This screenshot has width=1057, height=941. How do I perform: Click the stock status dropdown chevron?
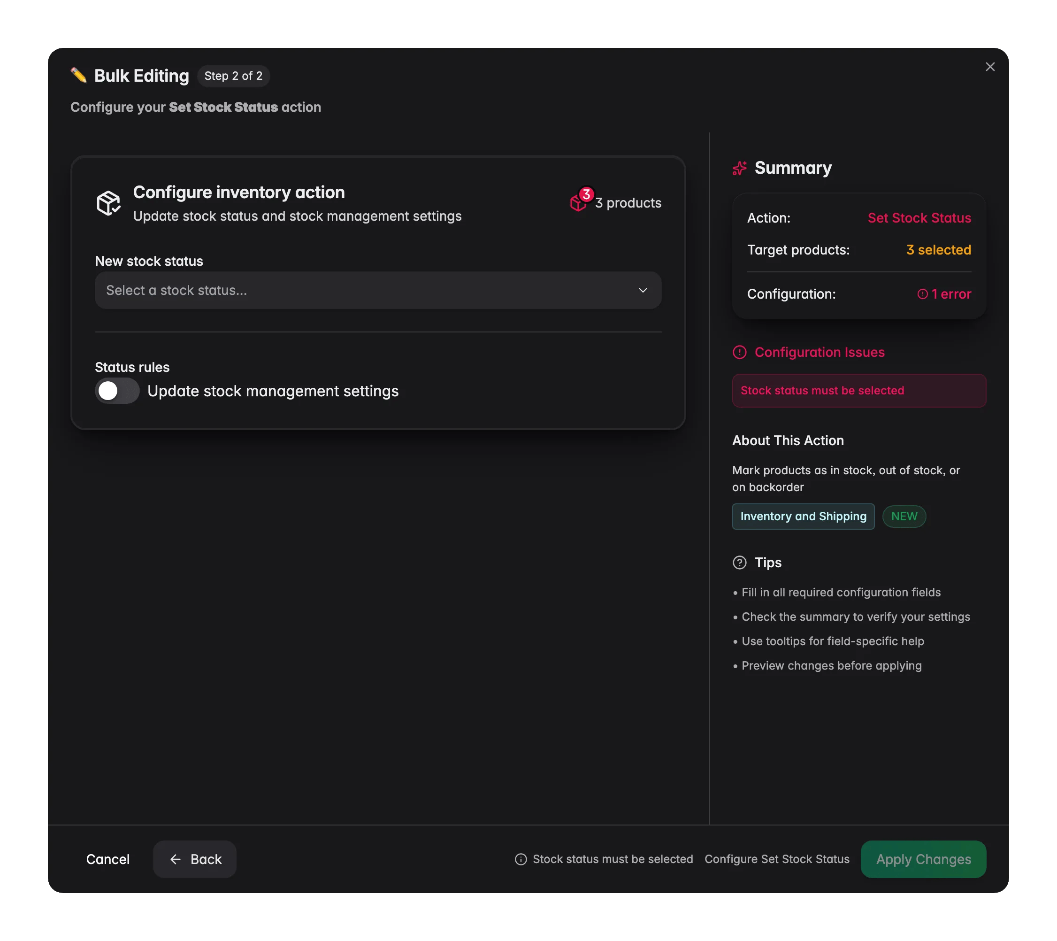click(x=643, y=290)
